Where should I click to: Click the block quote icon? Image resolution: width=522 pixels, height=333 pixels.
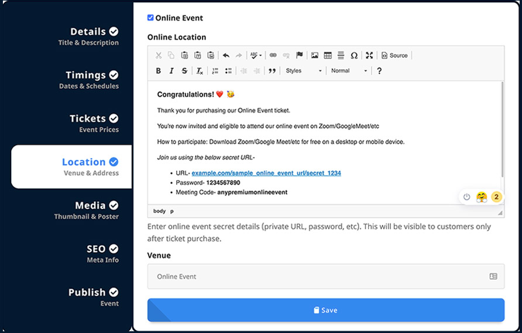pos(272,71)
